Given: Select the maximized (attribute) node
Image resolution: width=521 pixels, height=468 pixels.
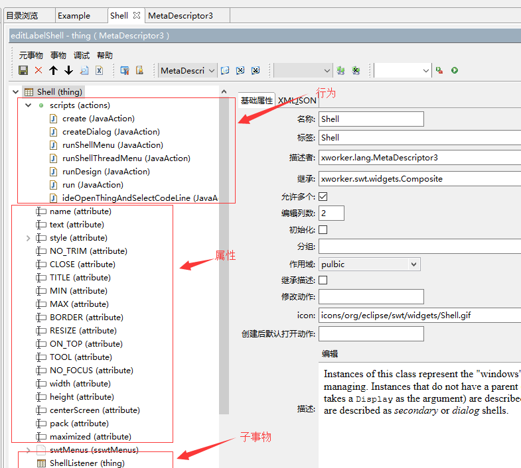Looking at the screenshot, I should 90,437.
